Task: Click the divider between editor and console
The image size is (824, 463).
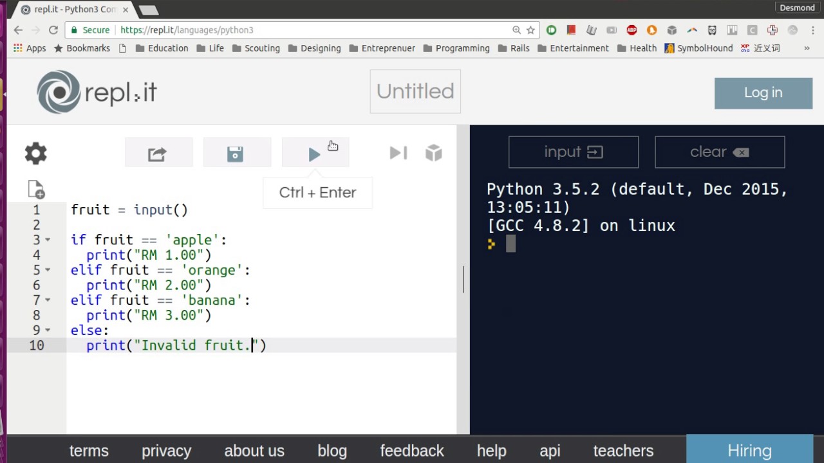Action: (x=464, y=280)
